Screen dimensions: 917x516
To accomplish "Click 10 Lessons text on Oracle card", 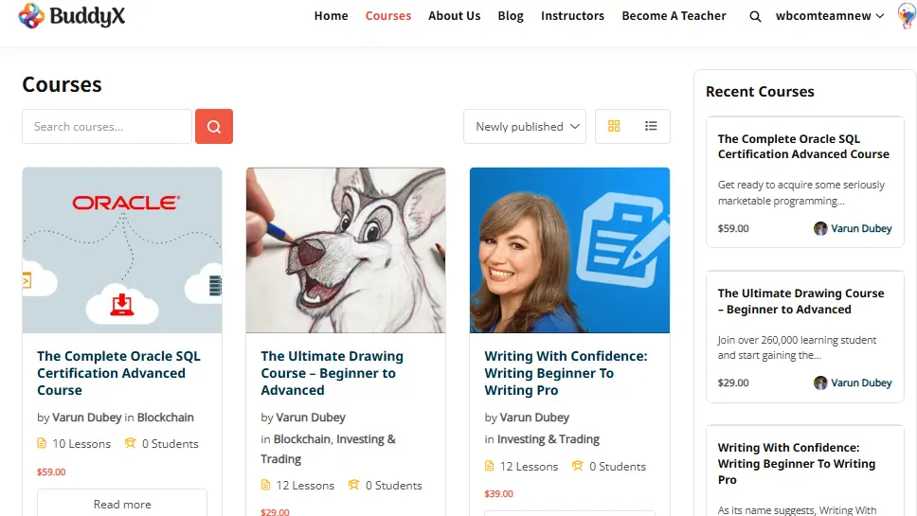I will (81, 443).
